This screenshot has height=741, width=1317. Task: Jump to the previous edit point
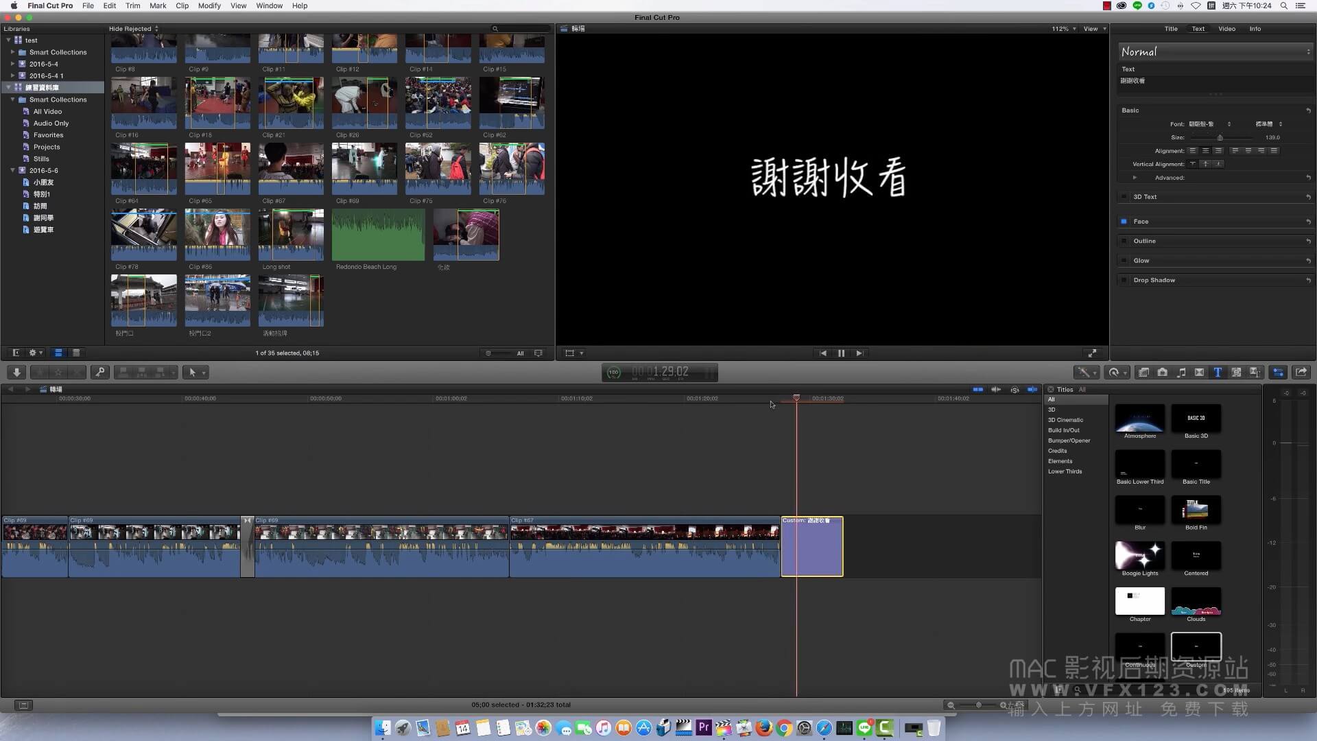pyautogui.click(x=823, y=353)
